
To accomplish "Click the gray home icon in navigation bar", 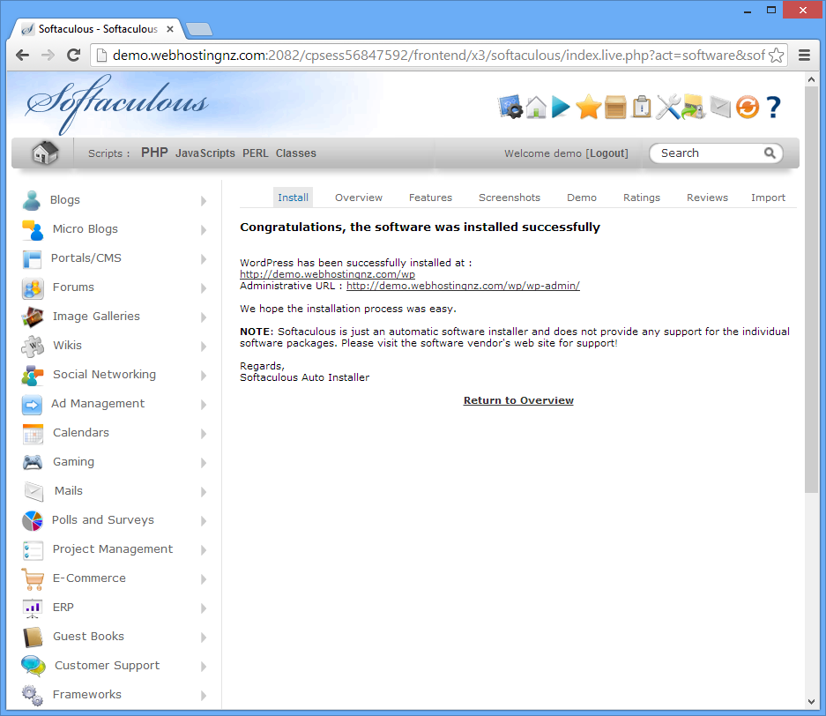I will coord(45,153).
